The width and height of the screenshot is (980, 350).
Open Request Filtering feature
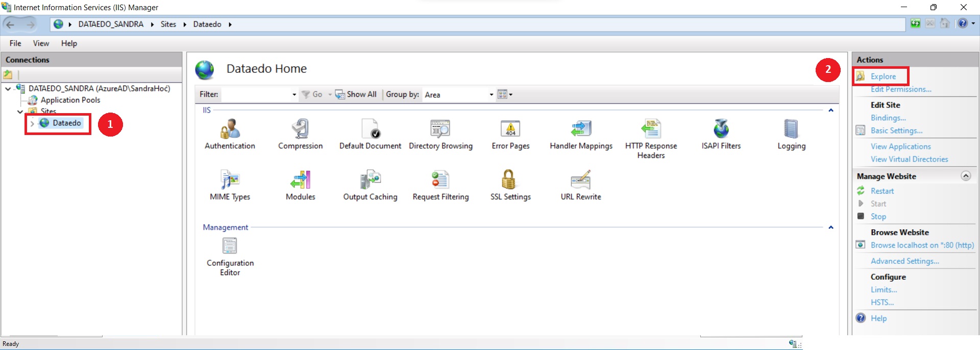(440, 185)
